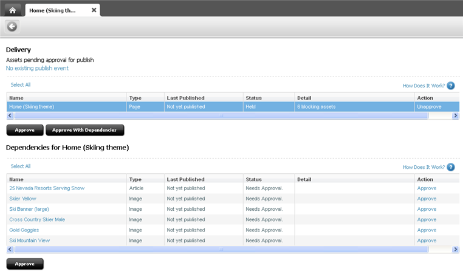Screen dimensions: 463x274
Task: Click Action column header in Dependencies table
Action: [437, 179]
